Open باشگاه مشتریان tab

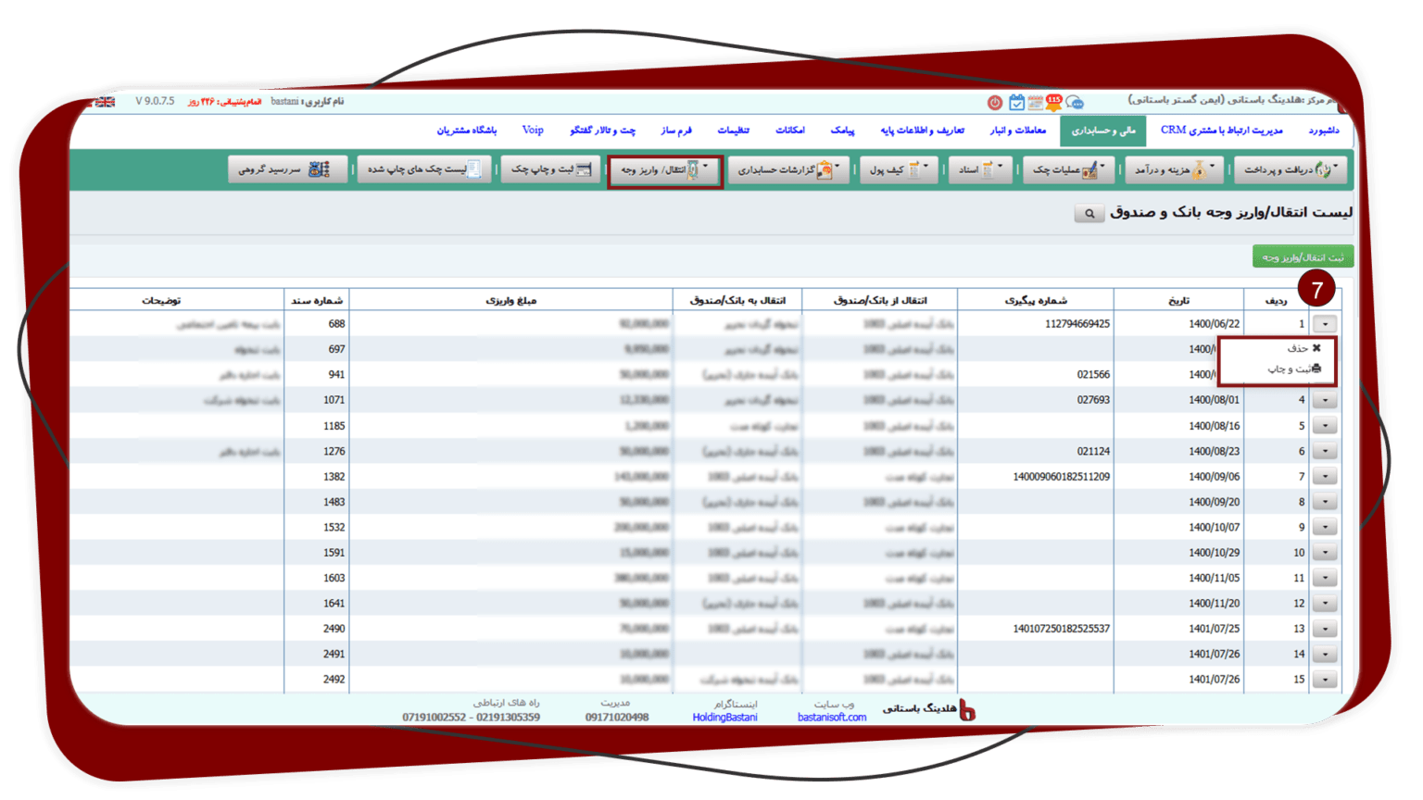(x=466, y=131)
